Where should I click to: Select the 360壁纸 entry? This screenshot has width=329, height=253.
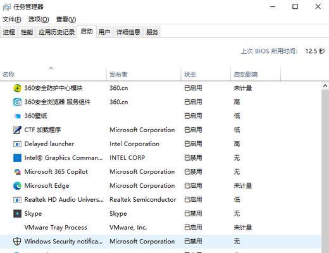click(x=35, y=116)
